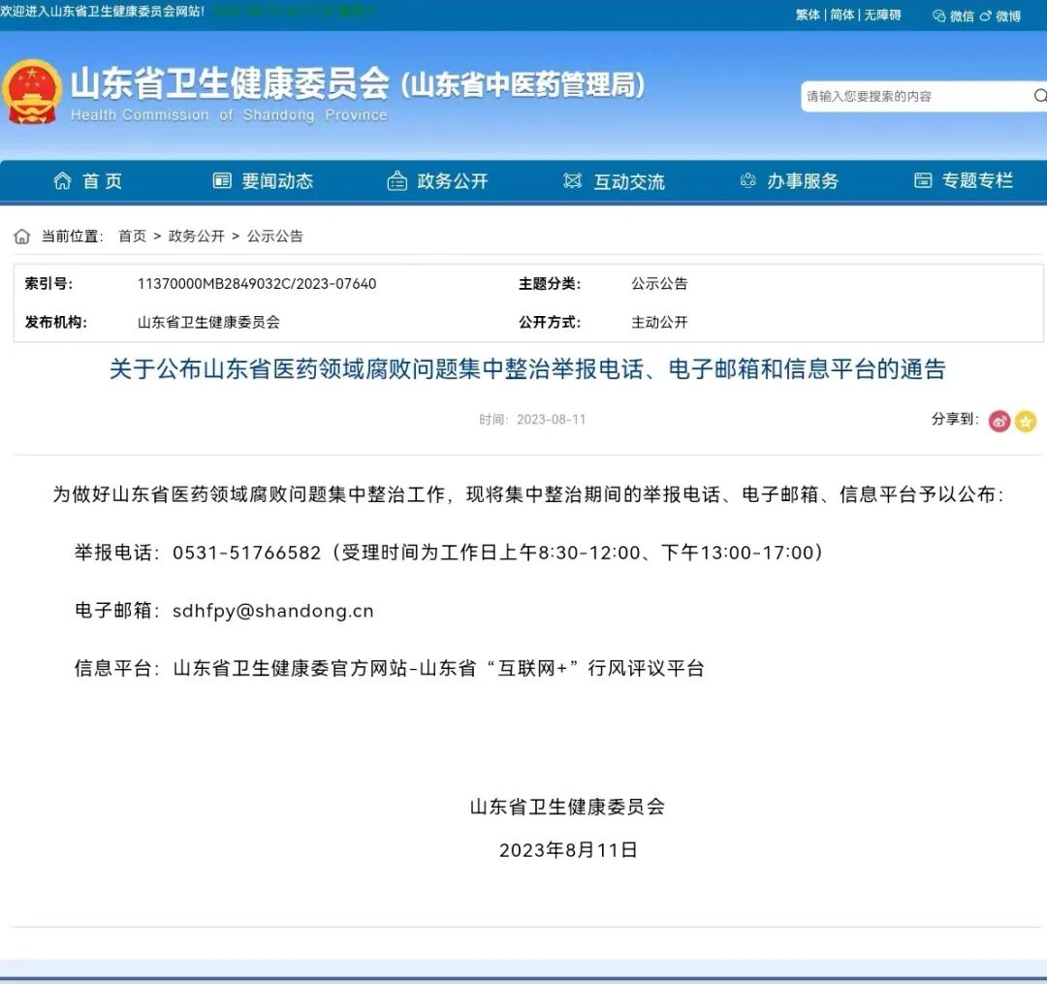1047x984 pixels.
Task: Go to 政务公开 in the breadcrumb
Action: tap(196, 237)
